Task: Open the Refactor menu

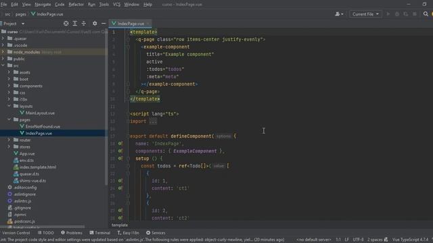Action: [76, 5]
